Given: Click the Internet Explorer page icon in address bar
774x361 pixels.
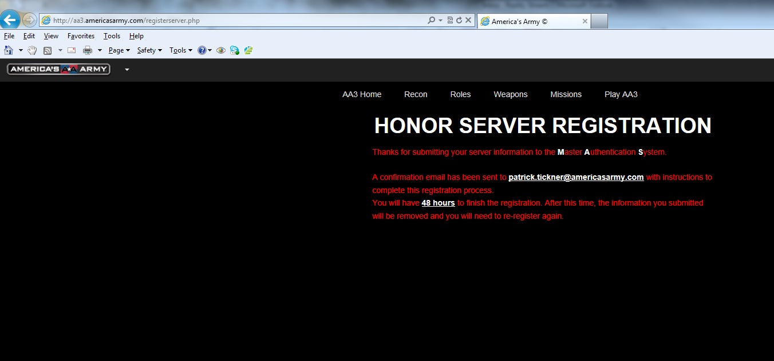Looking at the screenshot, I should pos(46,21).
